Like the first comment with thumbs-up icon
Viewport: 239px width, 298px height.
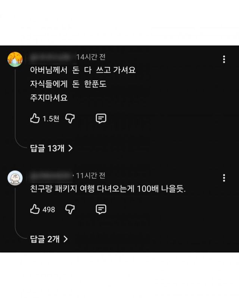coord(34,118)
